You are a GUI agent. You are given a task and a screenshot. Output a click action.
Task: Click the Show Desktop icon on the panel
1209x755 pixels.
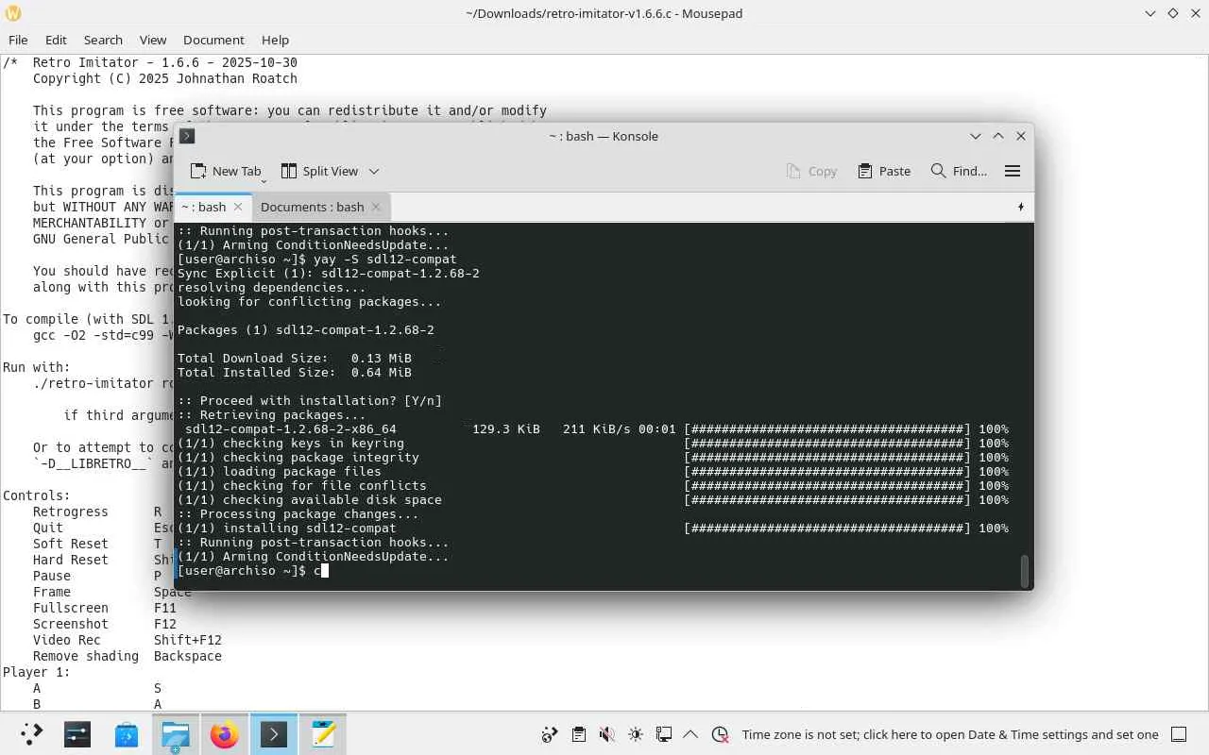(1179, 734)
